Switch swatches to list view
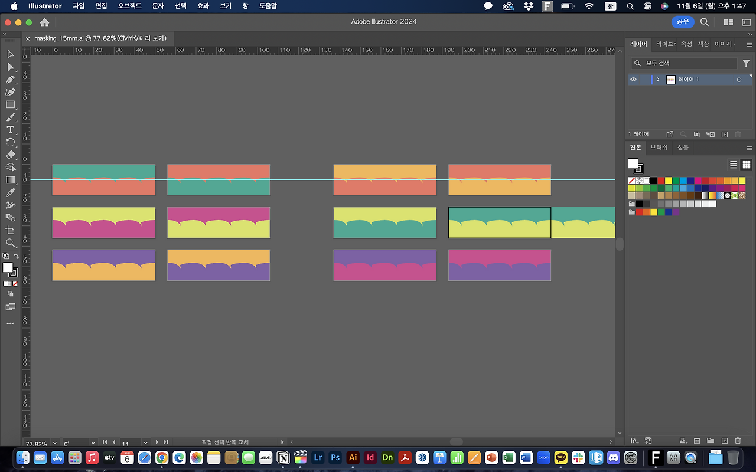Screen dimensions: 756x472 click(x=734, y=165)
